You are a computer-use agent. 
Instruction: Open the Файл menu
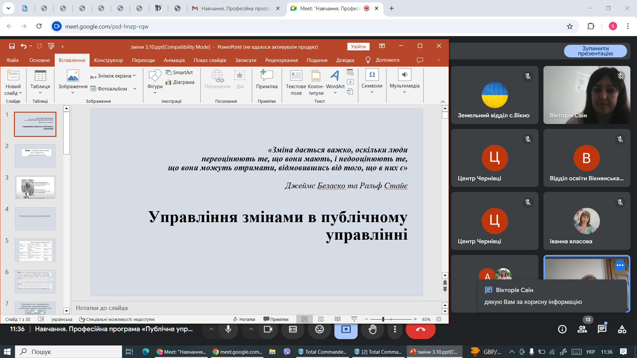12,60
